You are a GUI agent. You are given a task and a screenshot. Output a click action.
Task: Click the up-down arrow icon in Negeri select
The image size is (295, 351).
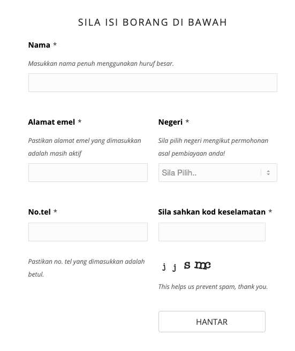click(x=268, y=173)
